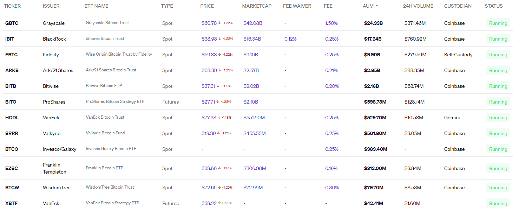Click the FEE WAIVER column header
This screenshot has width=519, height=211.
(x=297, y=6)
